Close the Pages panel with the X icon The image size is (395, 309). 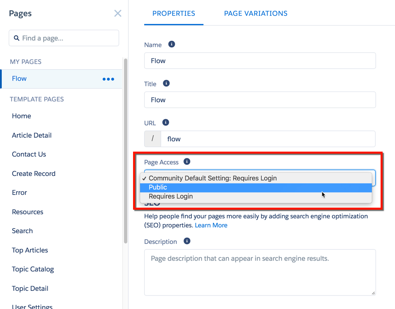(x=118, y=13)
